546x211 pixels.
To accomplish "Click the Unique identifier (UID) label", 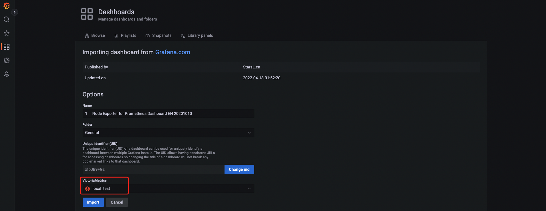I will [100, 144].
